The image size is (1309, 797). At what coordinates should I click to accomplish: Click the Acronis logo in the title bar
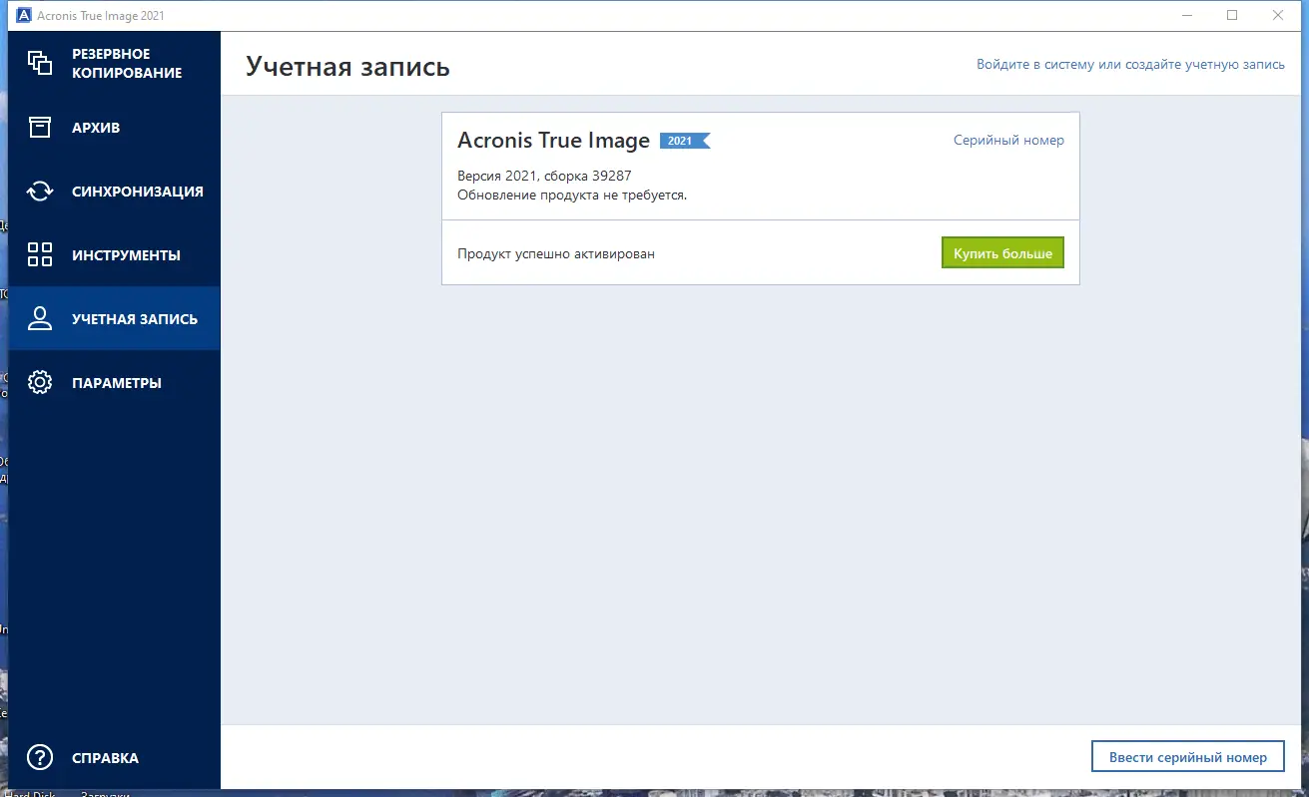point(25,15)
